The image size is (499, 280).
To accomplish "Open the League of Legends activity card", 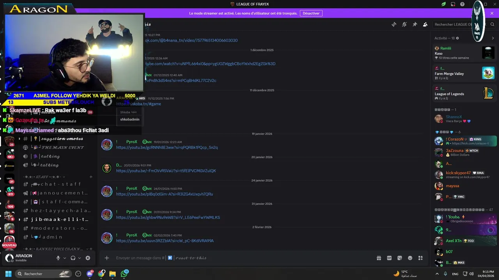I will pyautogui.click(x=464, y=93).
